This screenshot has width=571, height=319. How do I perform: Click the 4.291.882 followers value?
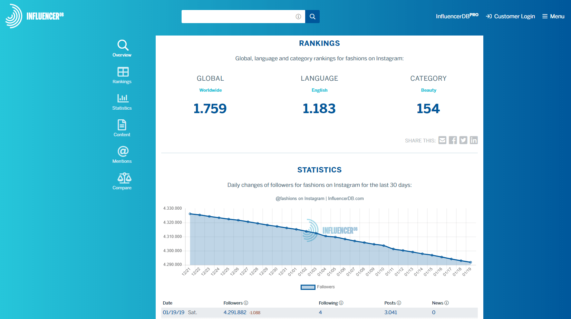point(235,312)
